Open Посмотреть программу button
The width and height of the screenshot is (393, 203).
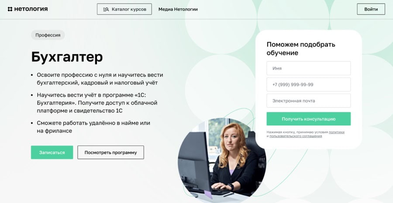[110, 152]
